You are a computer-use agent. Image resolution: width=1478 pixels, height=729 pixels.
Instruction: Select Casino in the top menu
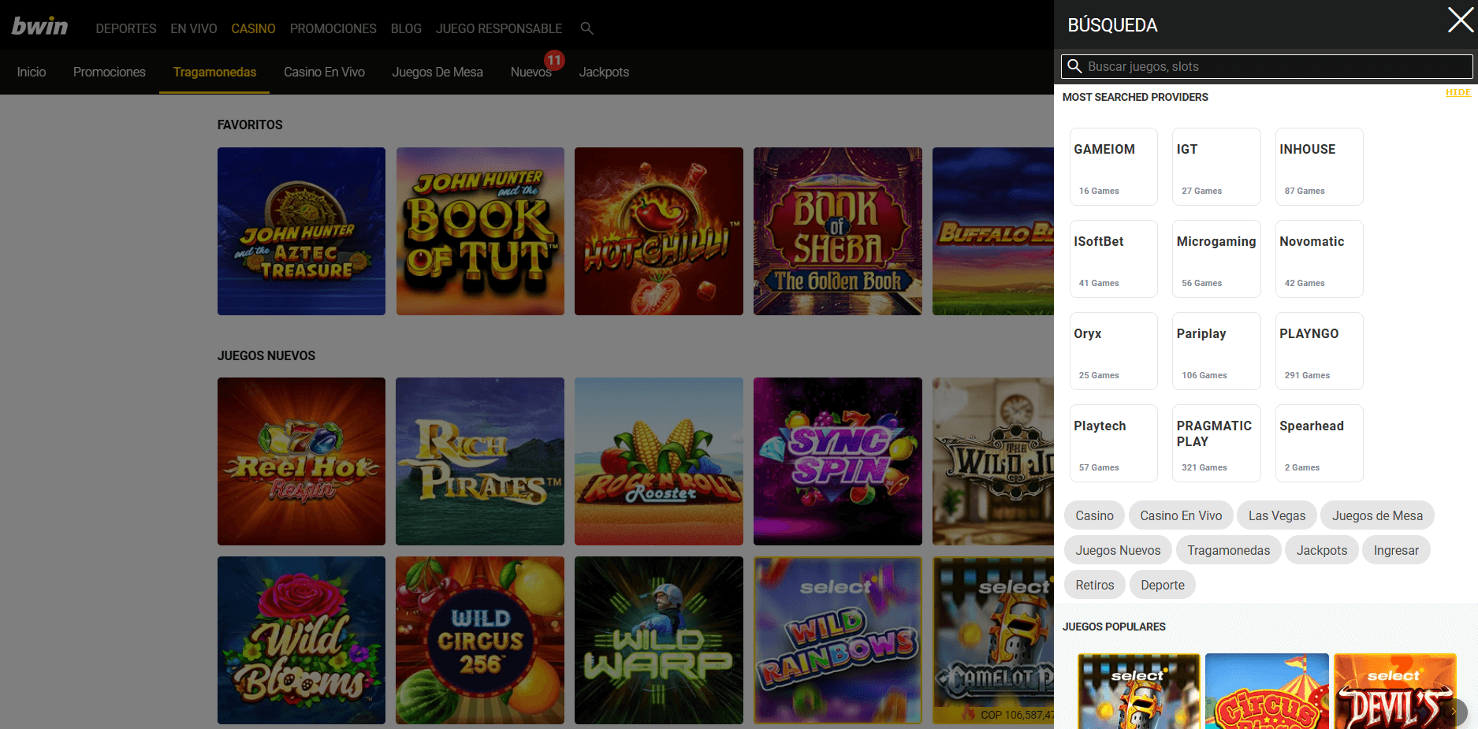coord(253,28)
